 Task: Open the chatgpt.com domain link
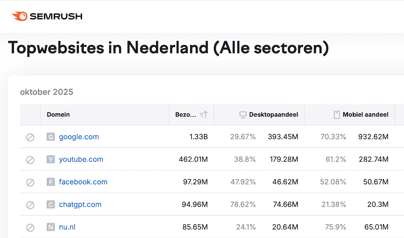coord(80,205)
